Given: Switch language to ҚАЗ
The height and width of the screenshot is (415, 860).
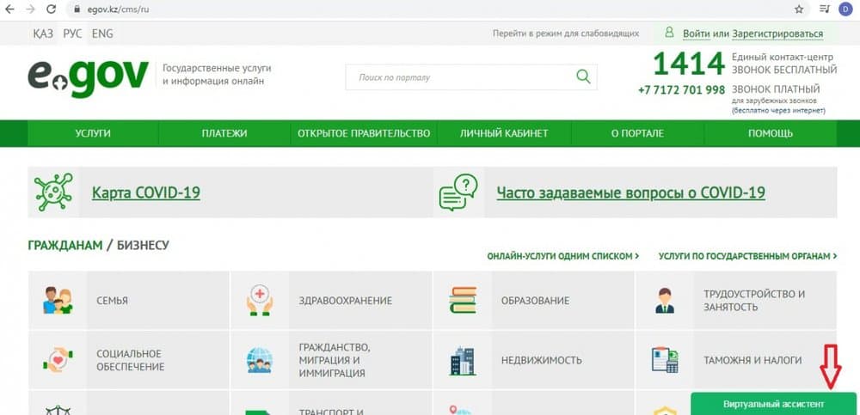Looking at the screenshot, I should click(x=43, y=34).
